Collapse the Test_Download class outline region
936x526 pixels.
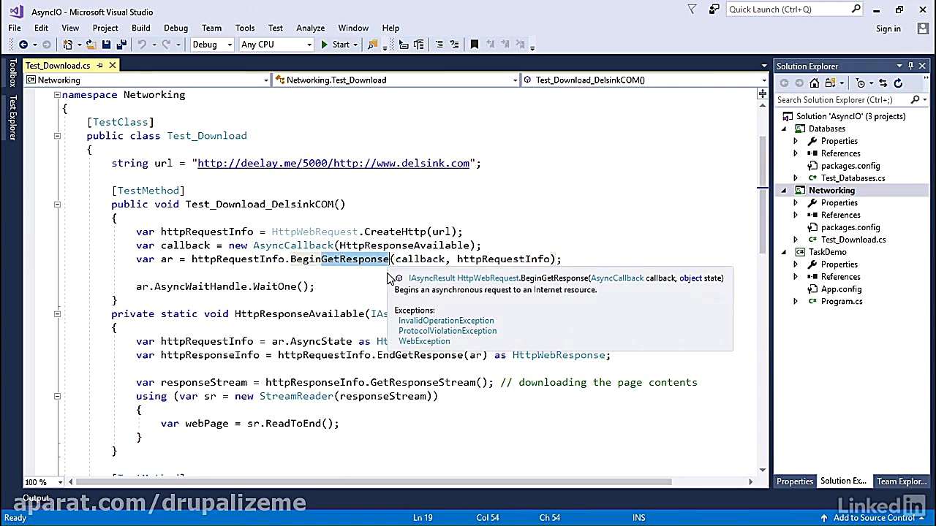[x=57, y=136]
